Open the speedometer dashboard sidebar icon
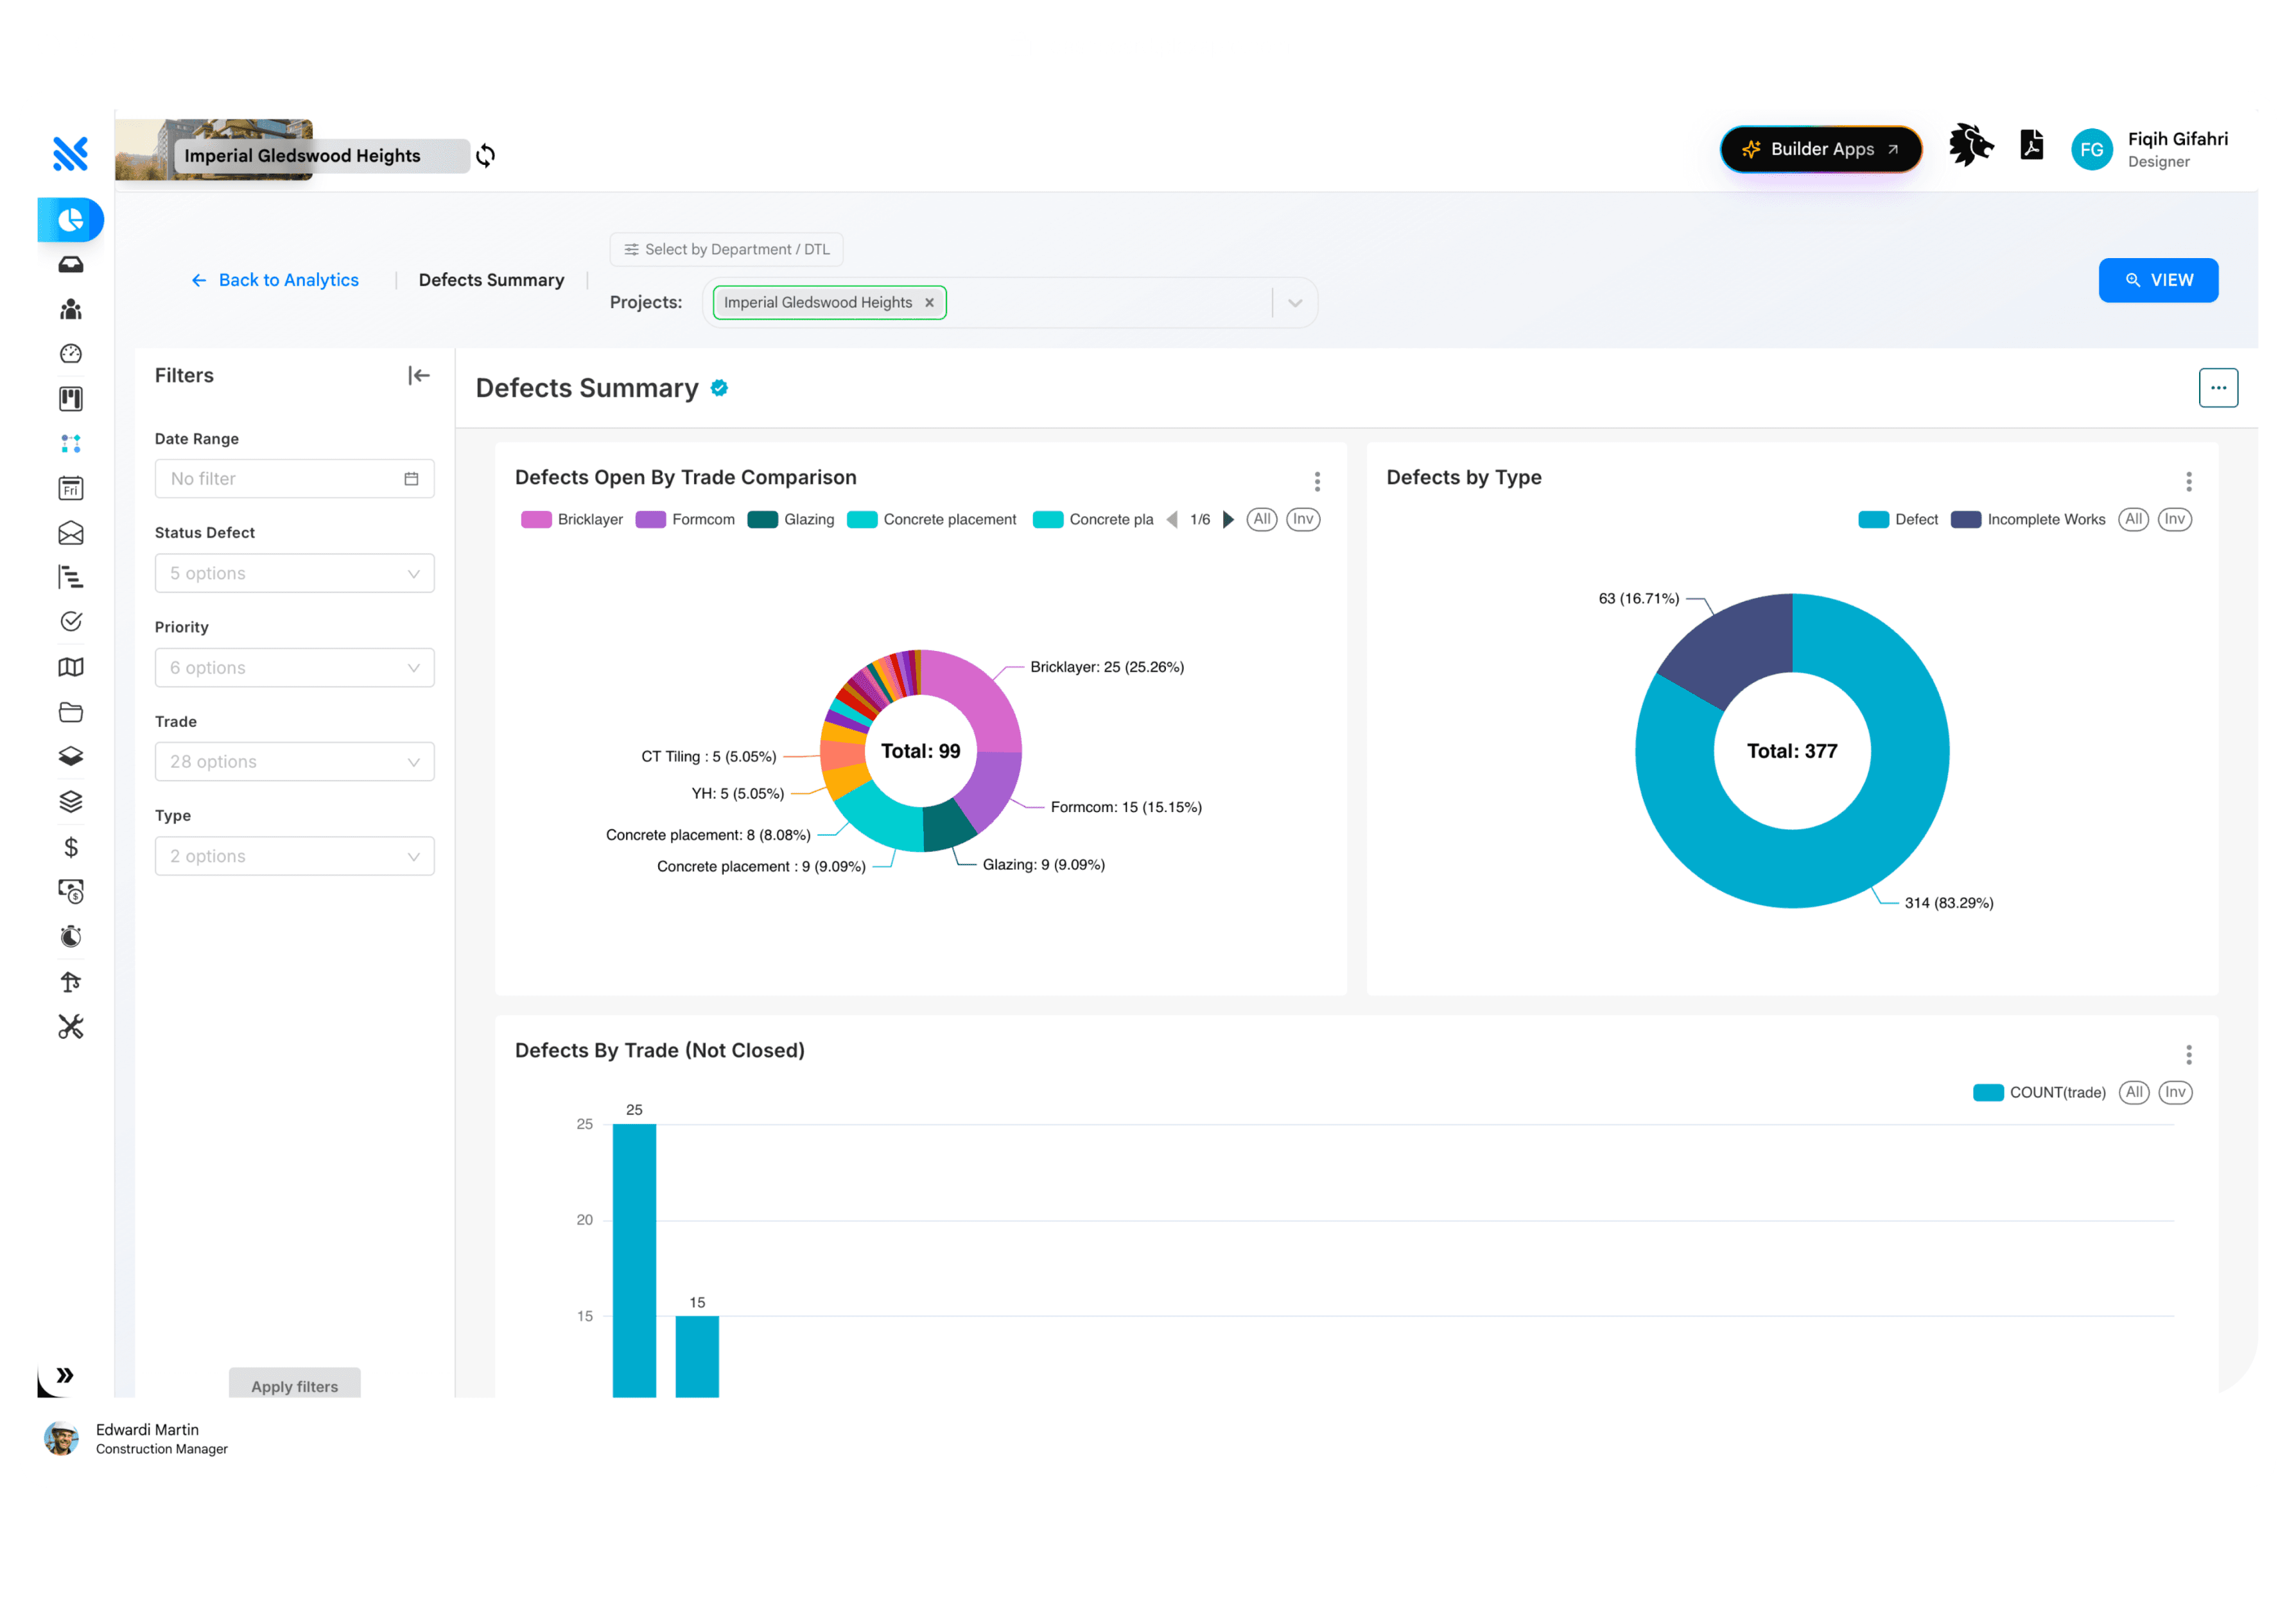This screenshot has height=1623, width=2296. pyautogui.click(x=71, y=354)
